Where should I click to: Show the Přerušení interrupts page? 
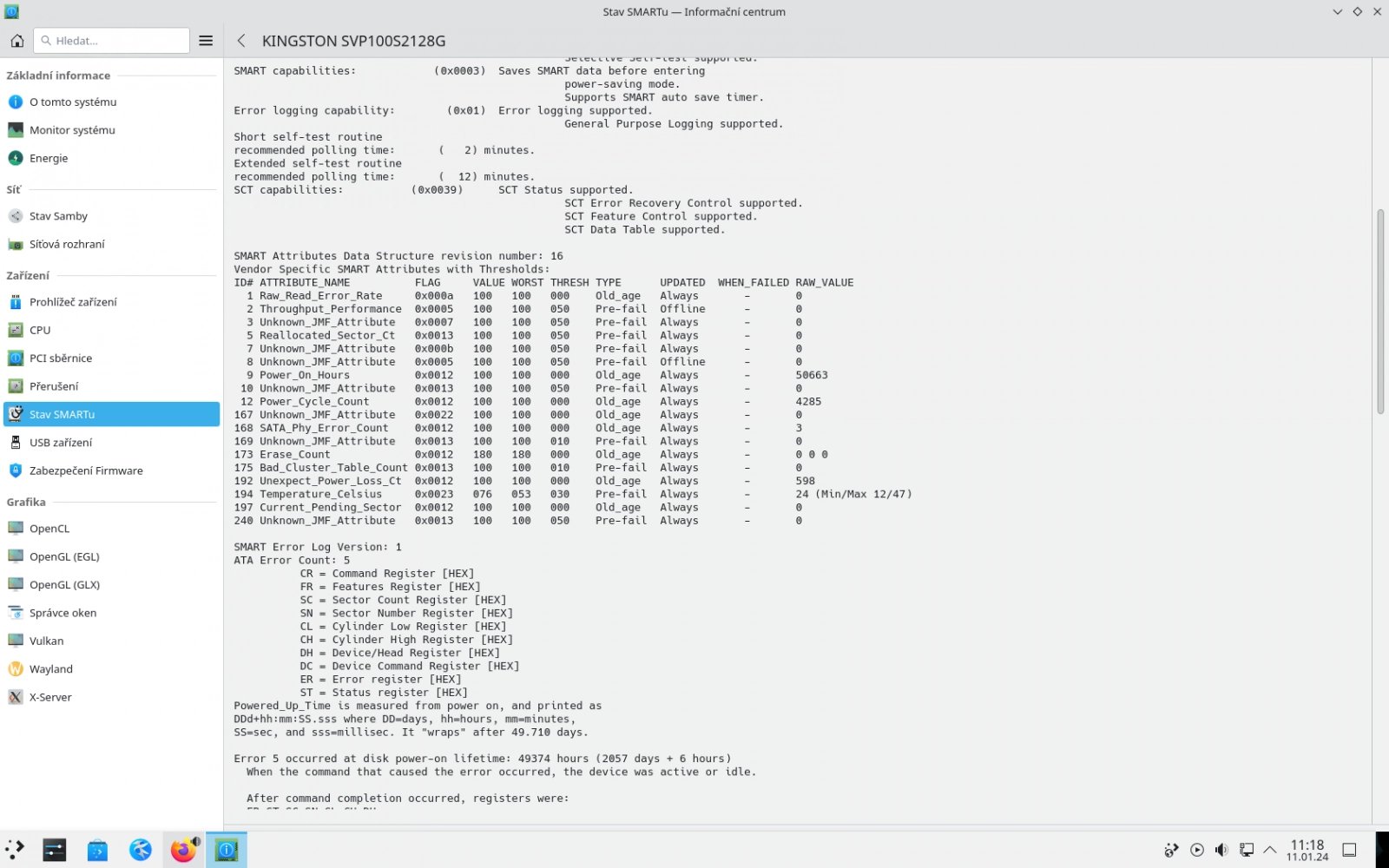(x=111, y=386)
